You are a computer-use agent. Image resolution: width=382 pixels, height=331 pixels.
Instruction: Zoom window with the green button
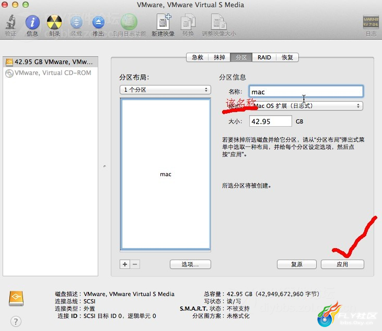pyautogui.click(x=26, y=5)
